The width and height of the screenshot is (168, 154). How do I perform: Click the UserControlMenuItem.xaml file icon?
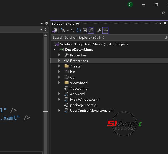[x=66, y=111]
